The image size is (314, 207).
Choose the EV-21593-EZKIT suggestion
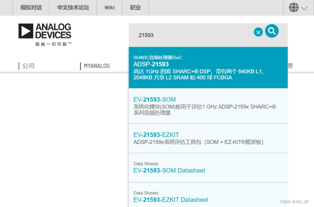208,139
